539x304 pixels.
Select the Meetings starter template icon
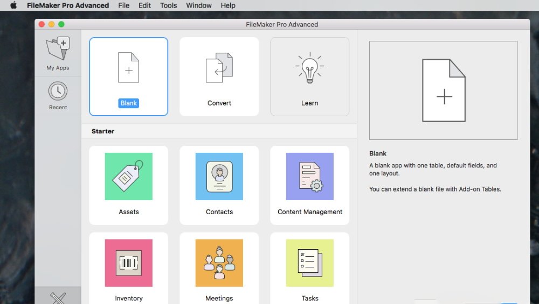[219, 263]
